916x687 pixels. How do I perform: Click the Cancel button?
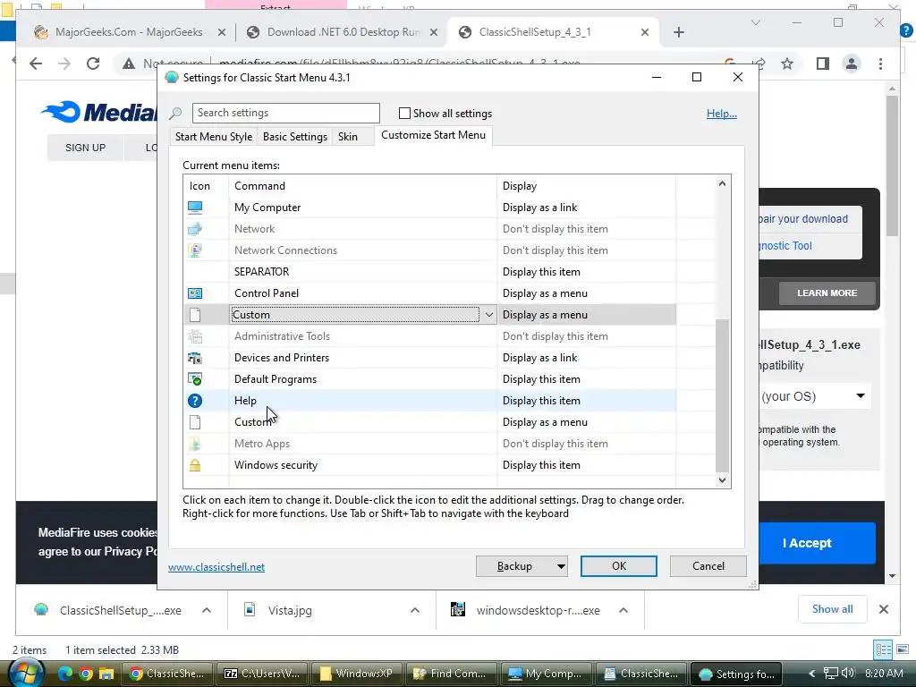click(708, 566)
